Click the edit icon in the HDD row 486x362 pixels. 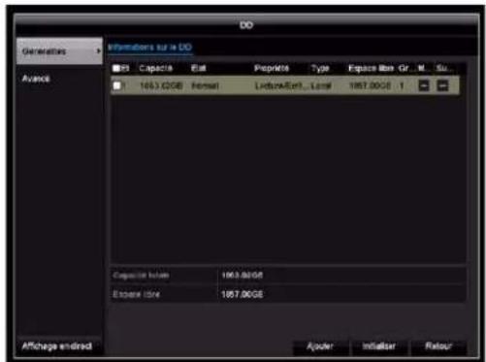(424, 85)
